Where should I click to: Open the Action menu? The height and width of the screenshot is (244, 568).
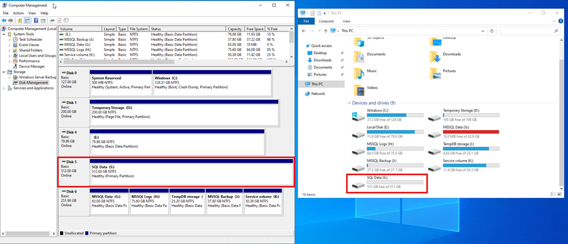coord(19,13)
